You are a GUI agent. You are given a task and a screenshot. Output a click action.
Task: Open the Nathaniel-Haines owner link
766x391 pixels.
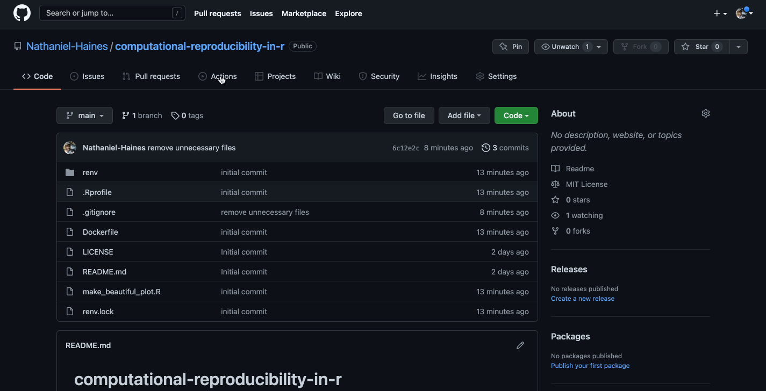coord(67,46)
